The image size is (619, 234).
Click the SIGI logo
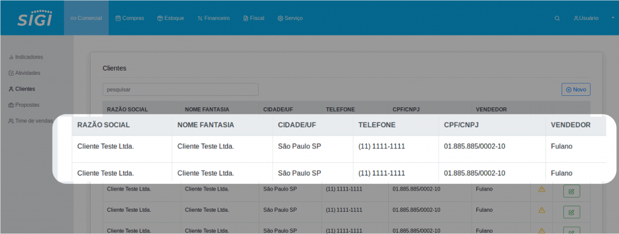tap(34, 18)
